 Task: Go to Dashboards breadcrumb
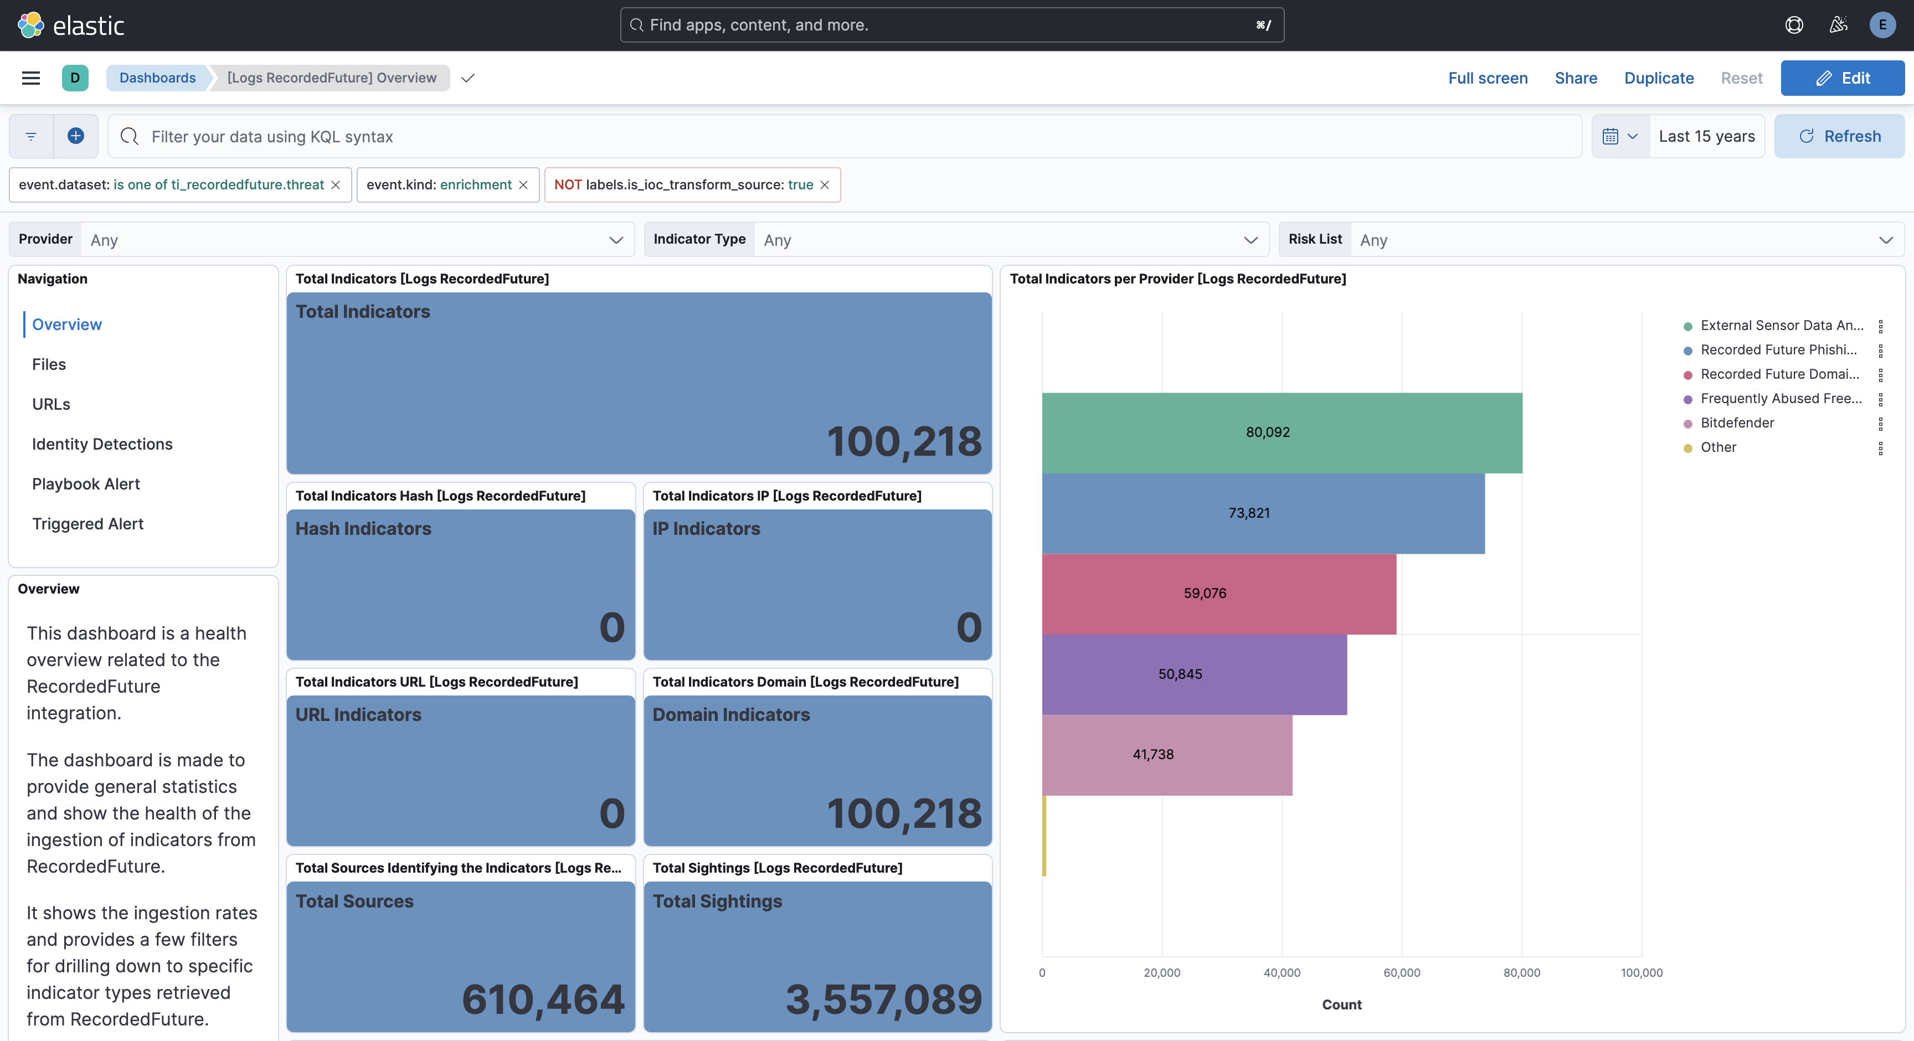[x=157, y=78]
